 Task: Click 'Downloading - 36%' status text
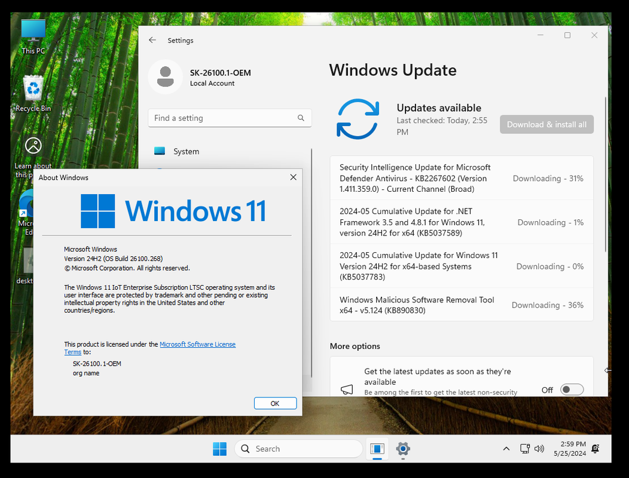[548, 305]
